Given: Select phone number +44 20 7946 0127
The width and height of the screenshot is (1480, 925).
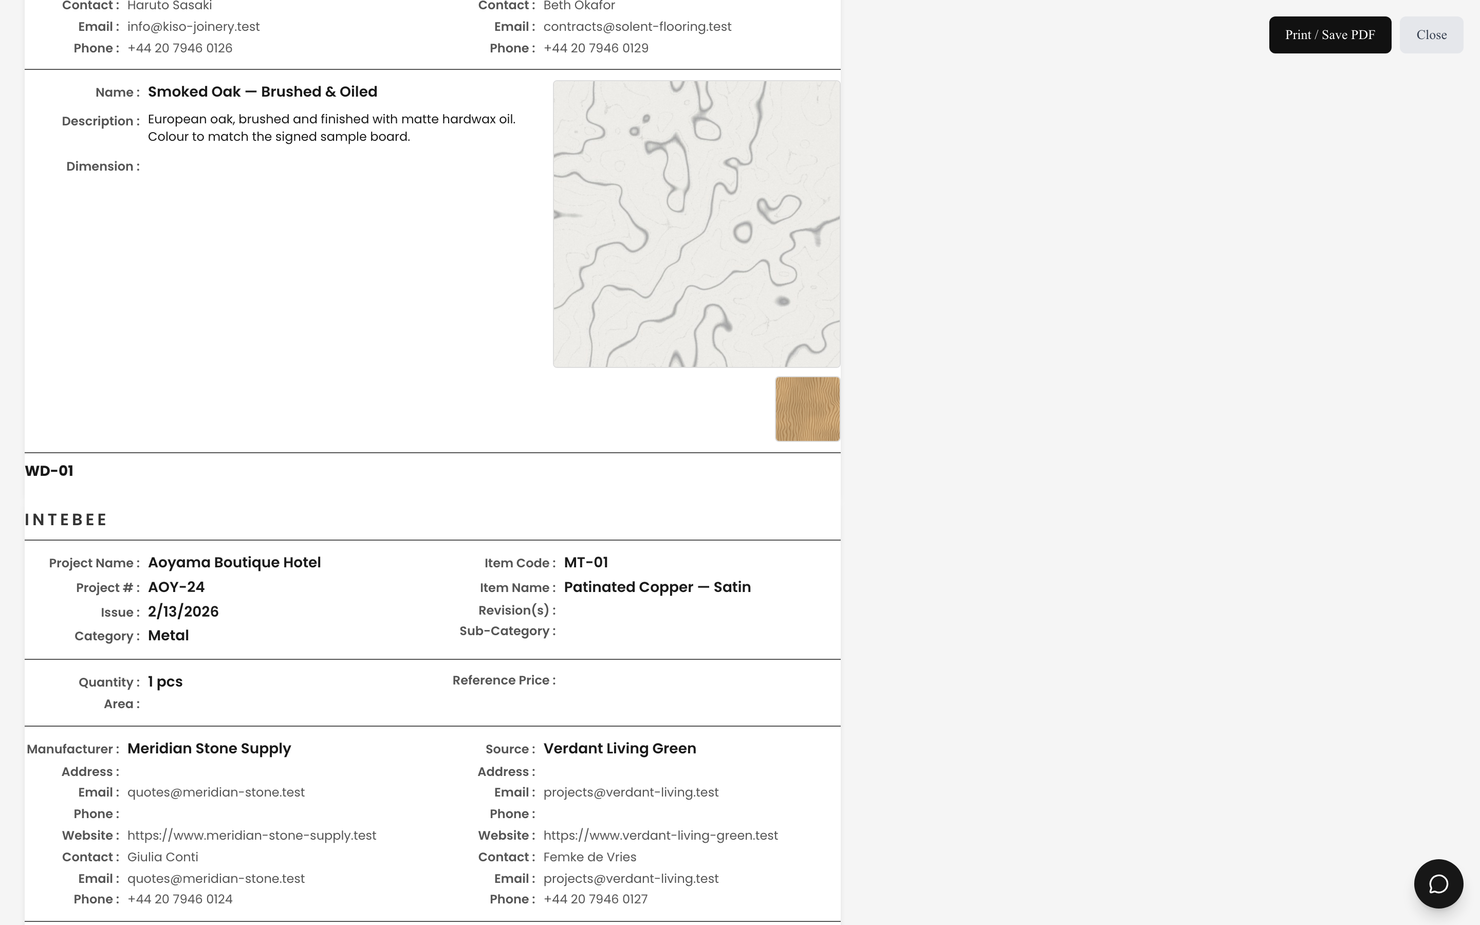Looking at the screenshot, I should point(596,899).
